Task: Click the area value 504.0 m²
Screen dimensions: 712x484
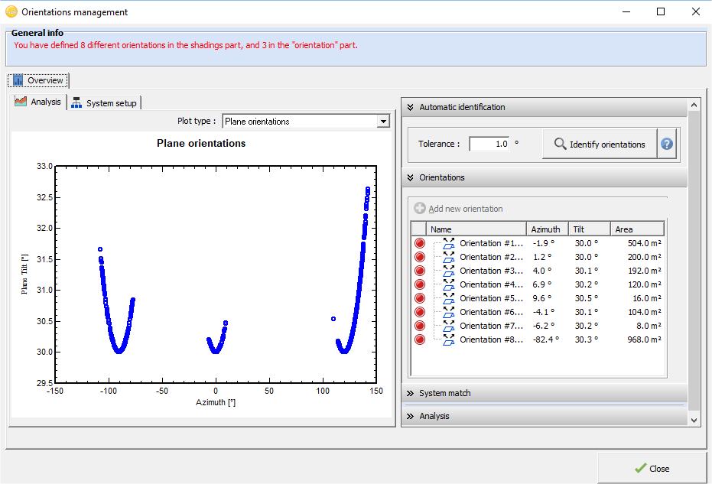Action: [645, 243]
